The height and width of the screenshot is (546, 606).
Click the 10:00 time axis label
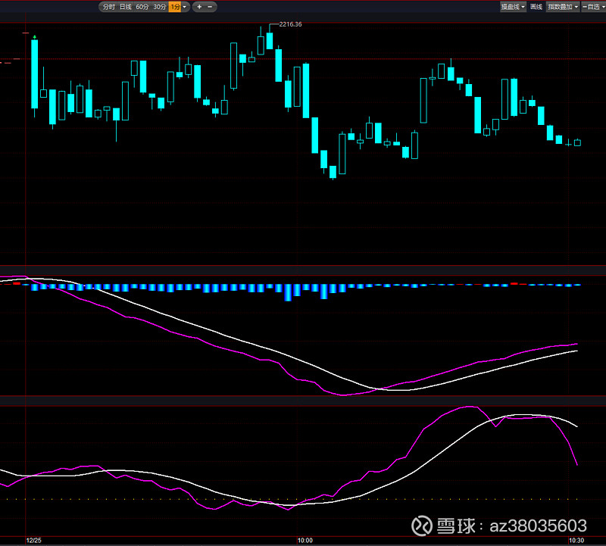coord(305,540)
